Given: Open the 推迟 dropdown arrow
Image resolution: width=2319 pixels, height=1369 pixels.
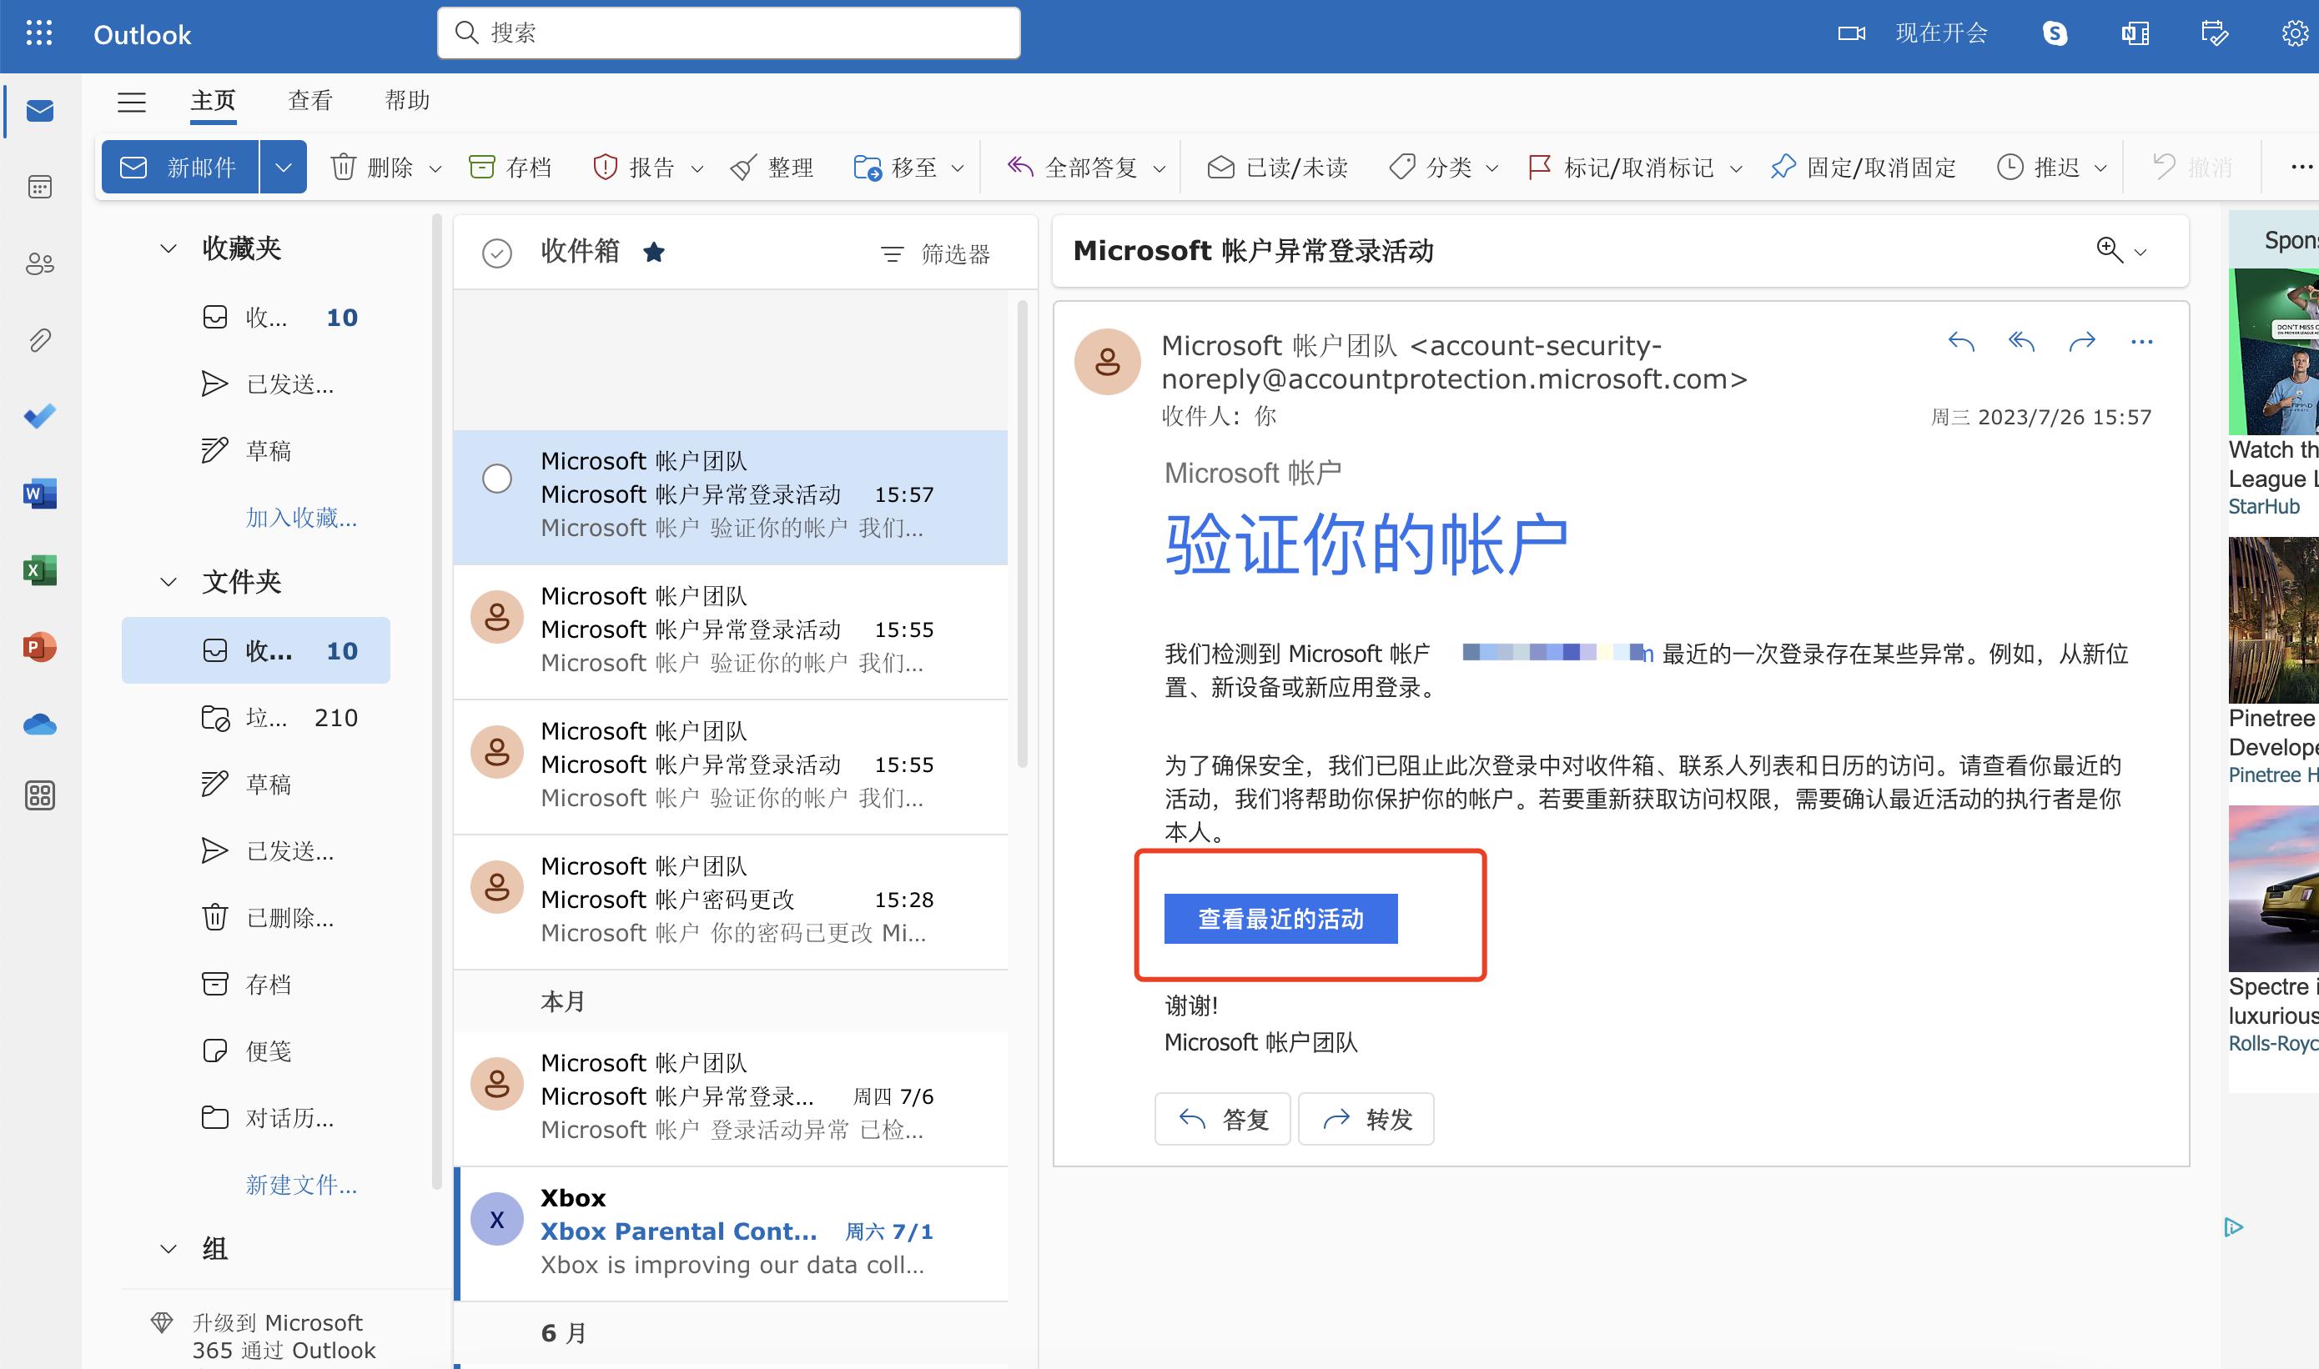Looking at the screenshot, I should pyautogui.click(x=2100, y=168).
